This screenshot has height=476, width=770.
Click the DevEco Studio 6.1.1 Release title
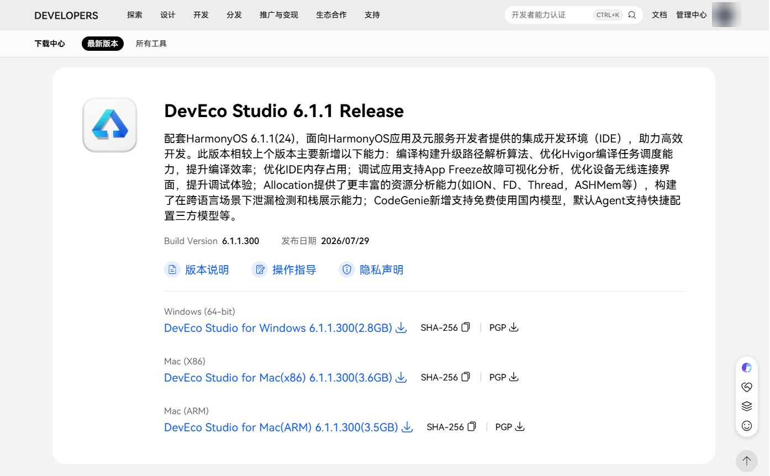tap(284, 111)
